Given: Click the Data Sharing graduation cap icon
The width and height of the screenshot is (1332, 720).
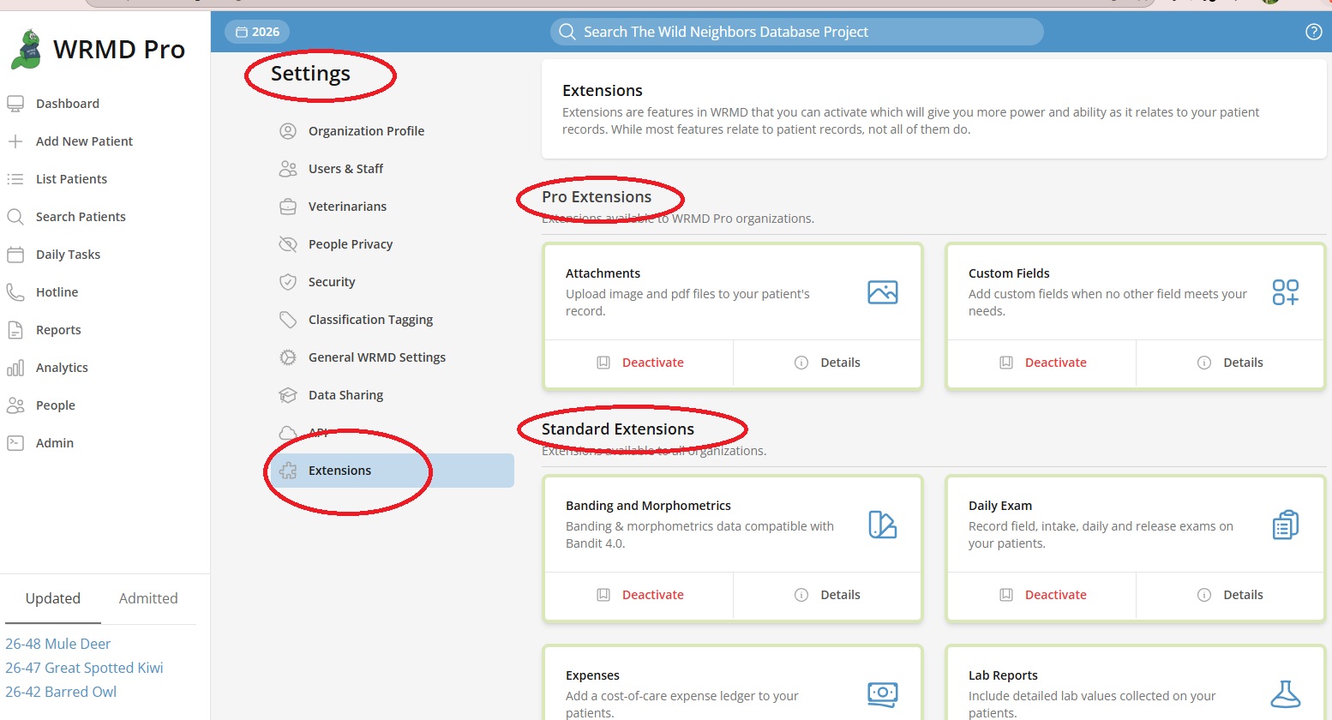Looking at the screenshot, I should tap(288, 395).
